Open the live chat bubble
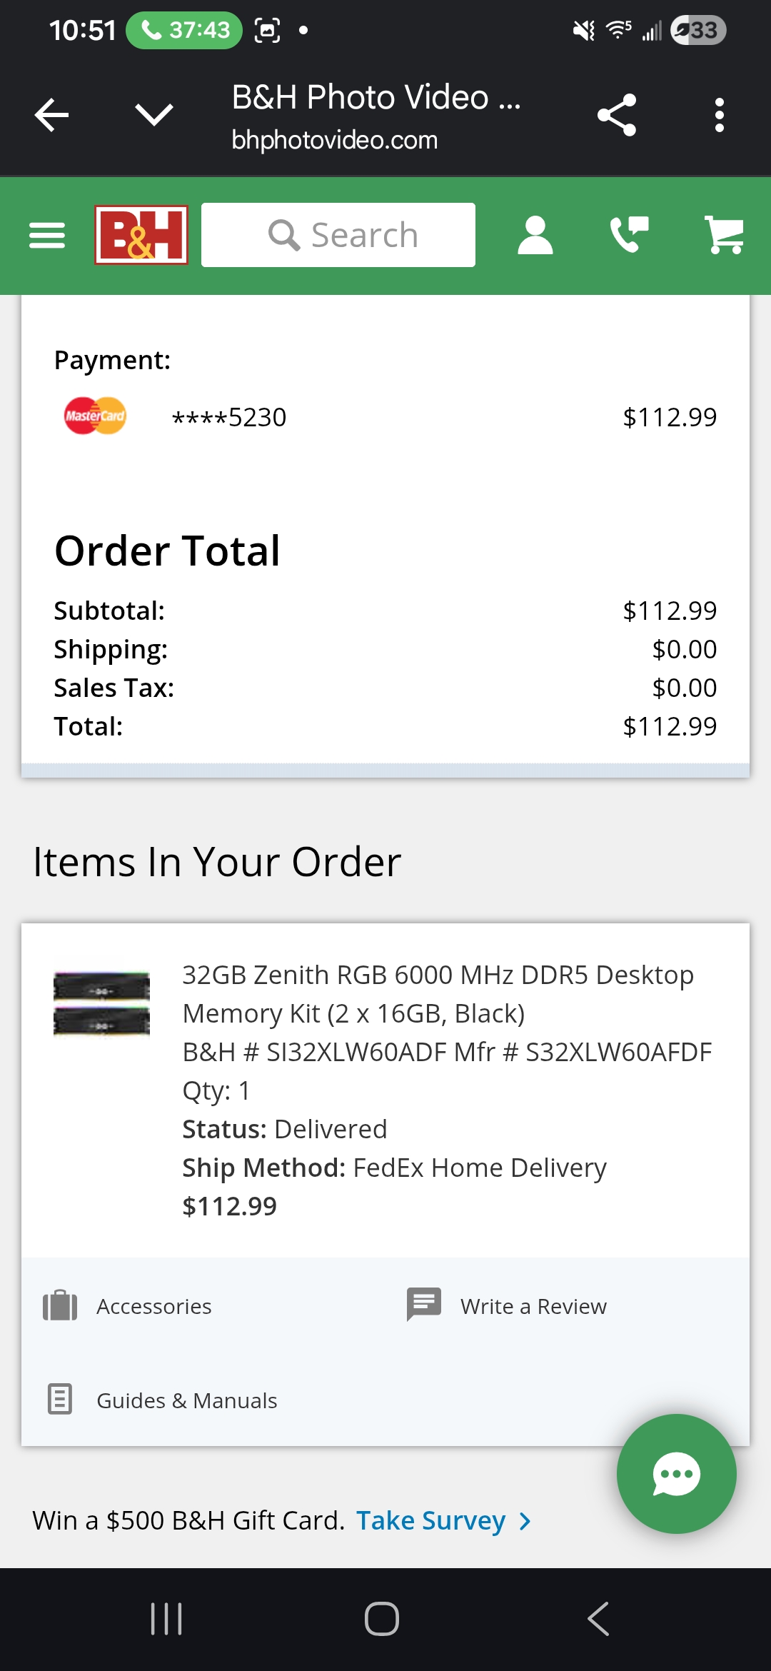 (x=676, y=1473)
